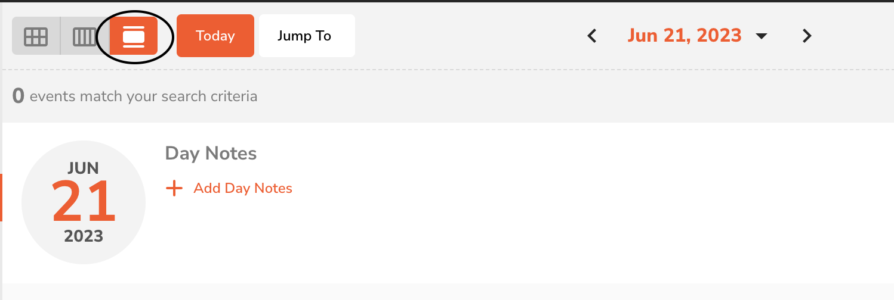Switch to the month grid view

35,37
